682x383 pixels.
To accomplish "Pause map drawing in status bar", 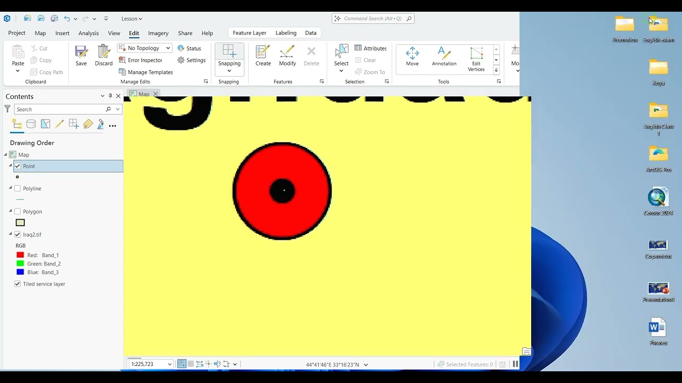I will click(x=515, y=364).
